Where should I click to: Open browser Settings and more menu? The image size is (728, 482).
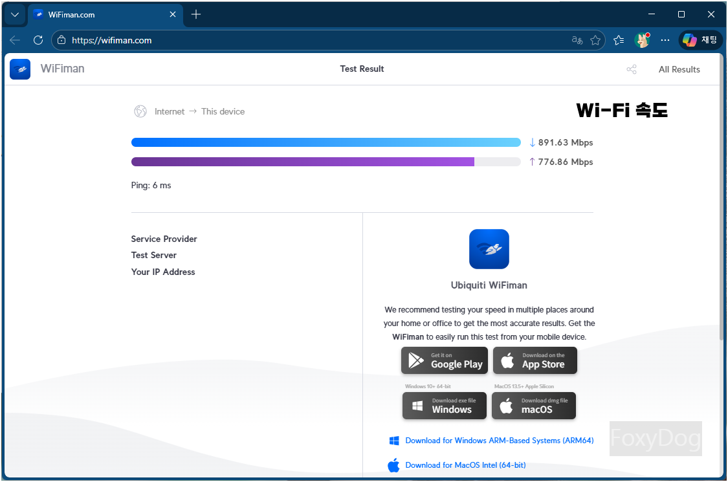coord(665,40)
